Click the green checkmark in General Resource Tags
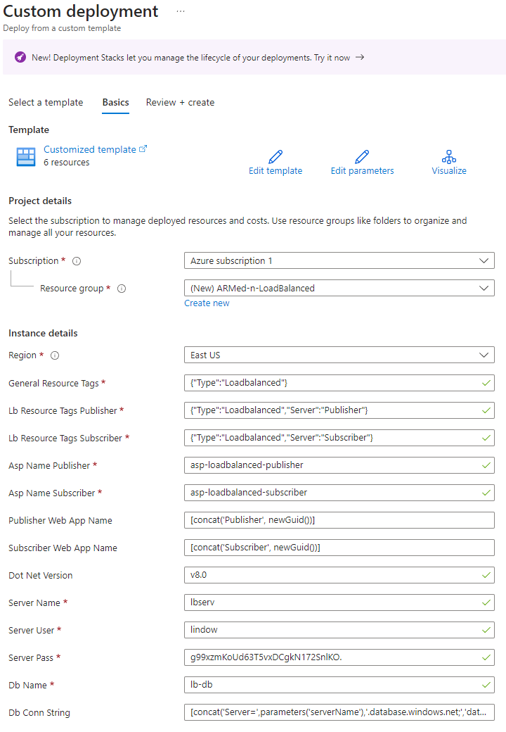The image size is (506, 732). click(486, 383)
